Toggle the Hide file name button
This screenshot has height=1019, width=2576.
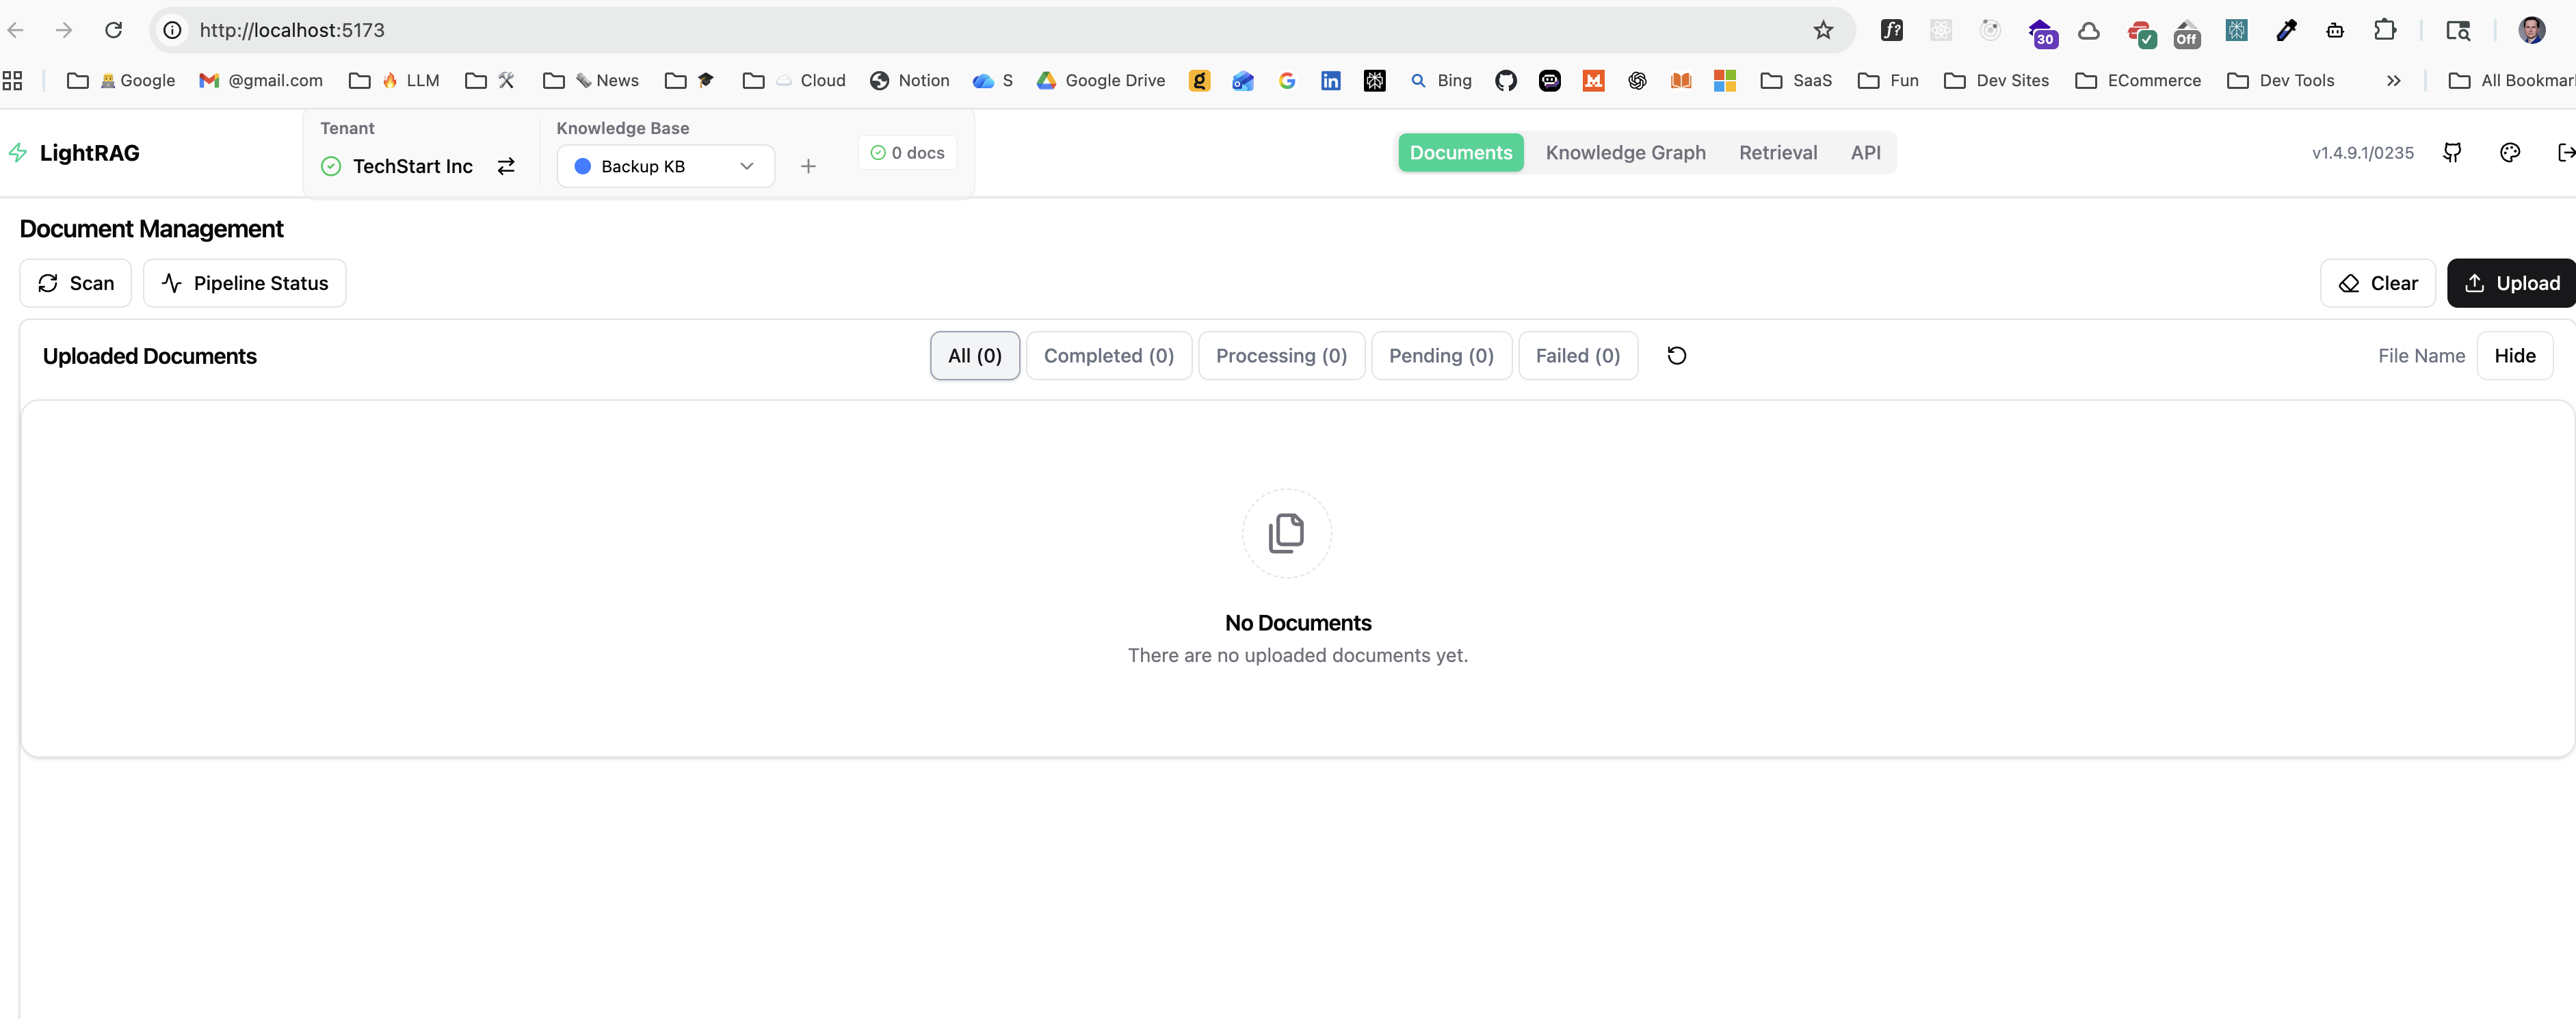(x=2514, y=355)
